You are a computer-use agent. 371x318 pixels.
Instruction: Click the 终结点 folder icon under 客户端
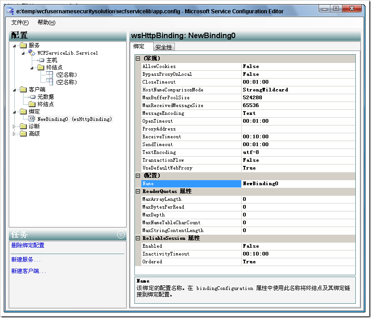[32, 104]
